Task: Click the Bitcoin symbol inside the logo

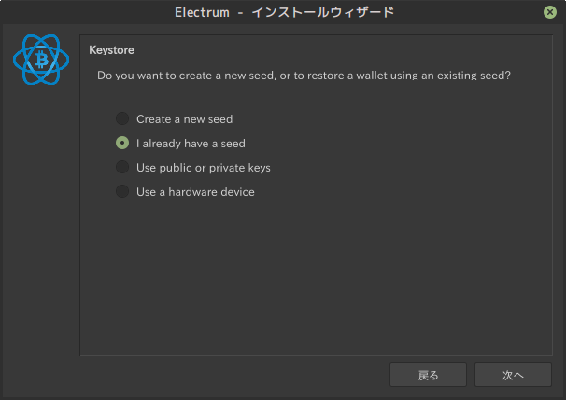Action: coord(41,62)
